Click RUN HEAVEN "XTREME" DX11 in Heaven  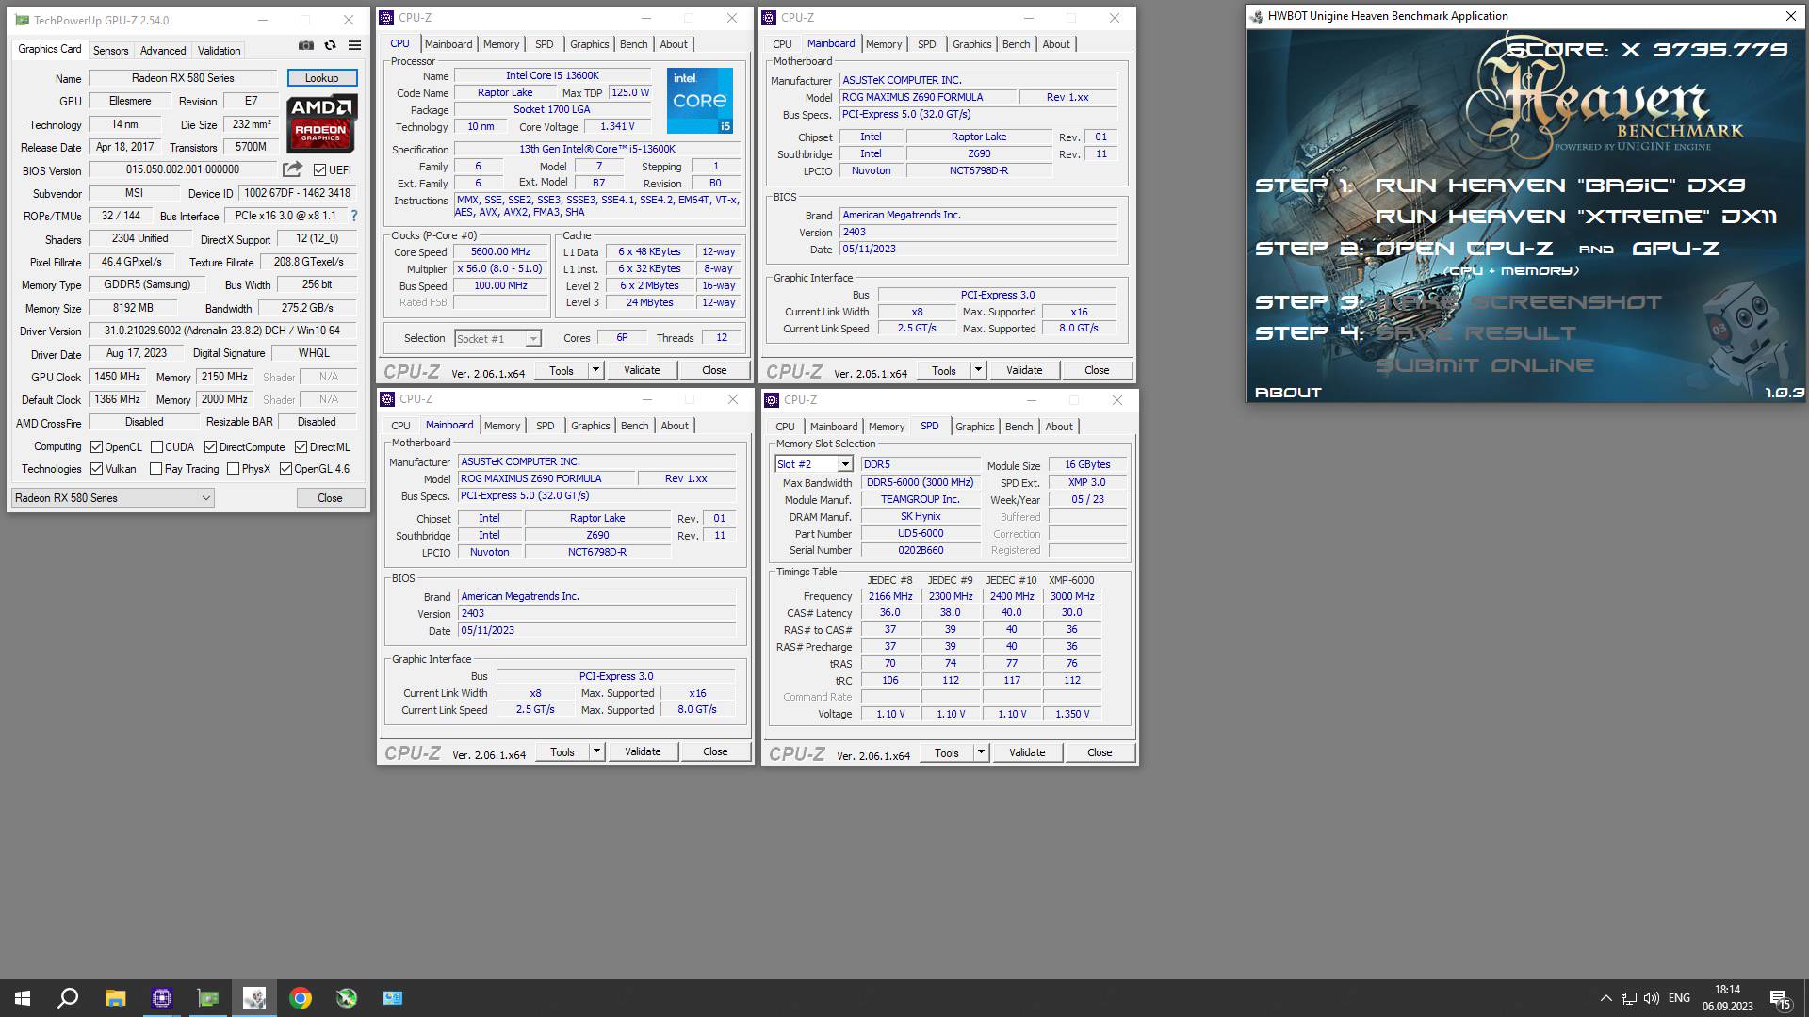click(x=1576, y=217)
